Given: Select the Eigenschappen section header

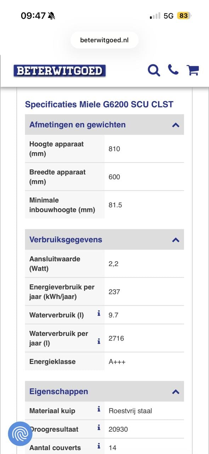Looking at the screenshot, I should point(58,391).
